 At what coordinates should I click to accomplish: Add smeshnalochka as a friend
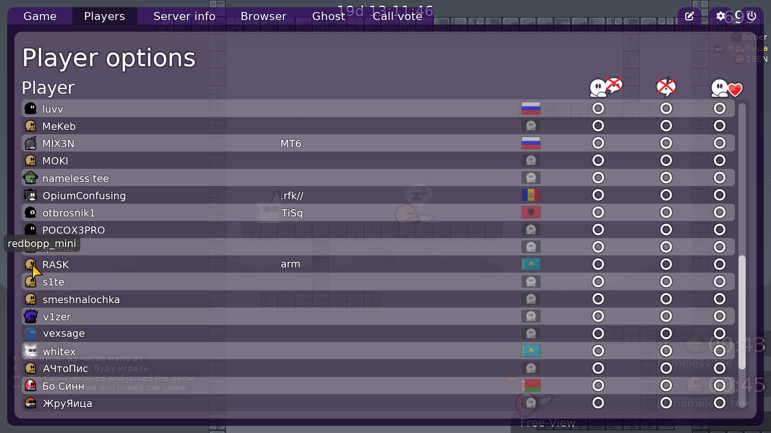pos(719,299)
